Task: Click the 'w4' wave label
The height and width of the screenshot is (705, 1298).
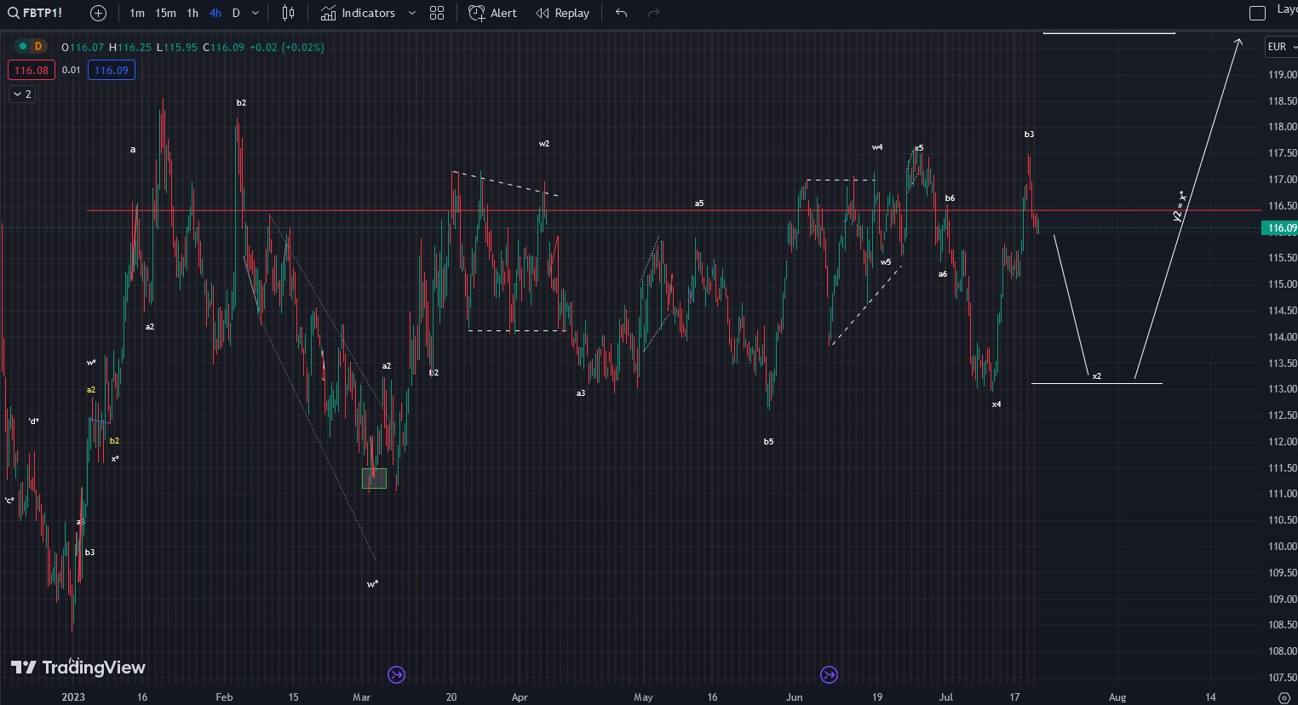Action: tap(877, 147)
